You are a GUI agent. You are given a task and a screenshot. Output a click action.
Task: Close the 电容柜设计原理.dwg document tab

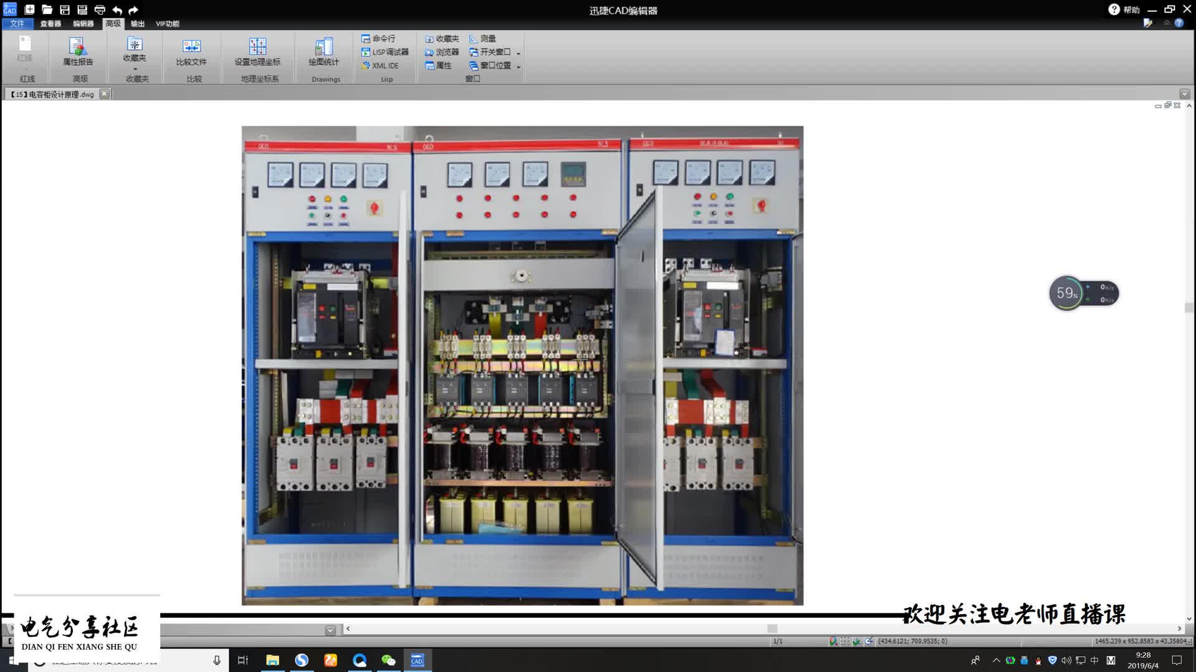105,94
